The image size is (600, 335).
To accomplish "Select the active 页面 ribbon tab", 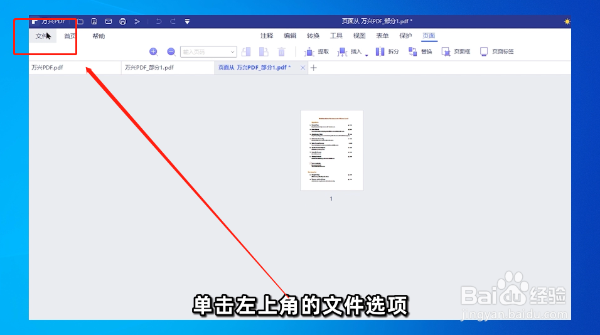I will (429, 36).
